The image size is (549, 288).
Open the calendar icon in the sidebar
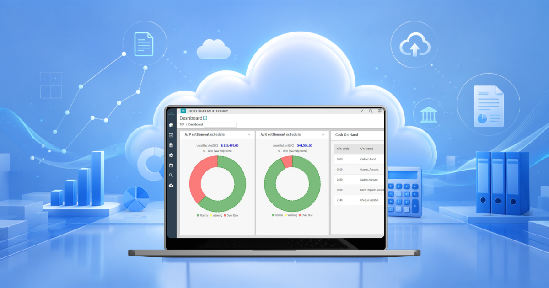pos(171,165)
